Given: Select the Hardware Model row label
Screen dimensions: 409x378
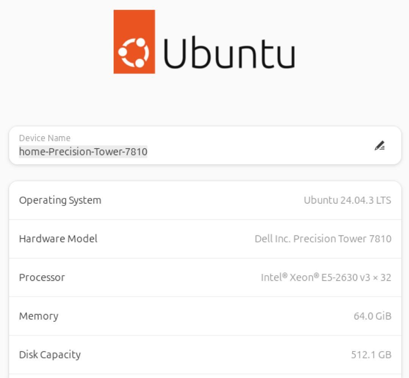Looking at the screenshot, I should coord(58,239).
